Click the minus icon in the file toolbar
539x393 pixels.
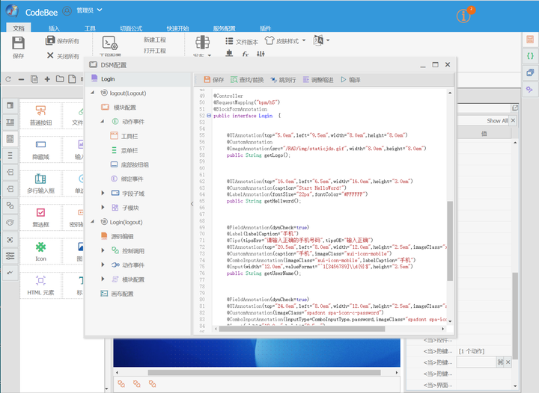click(21, 79)
